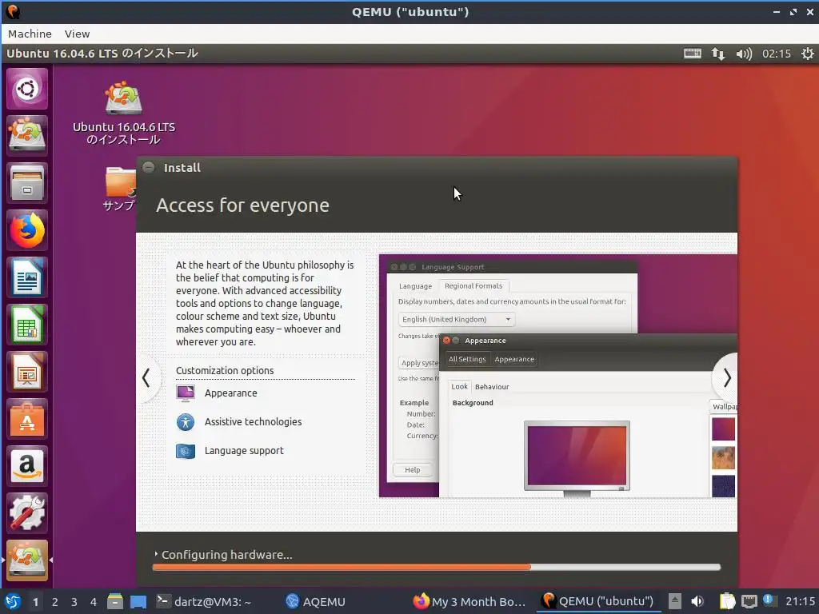Open LibreOffice Writer from the launcher

[x=27, y=277]
